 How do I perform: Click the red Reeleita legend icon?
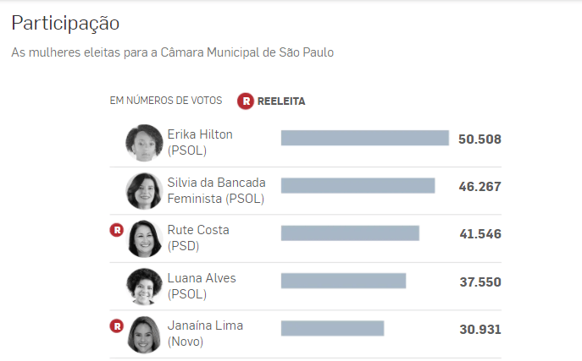click(x=246, y=101)
